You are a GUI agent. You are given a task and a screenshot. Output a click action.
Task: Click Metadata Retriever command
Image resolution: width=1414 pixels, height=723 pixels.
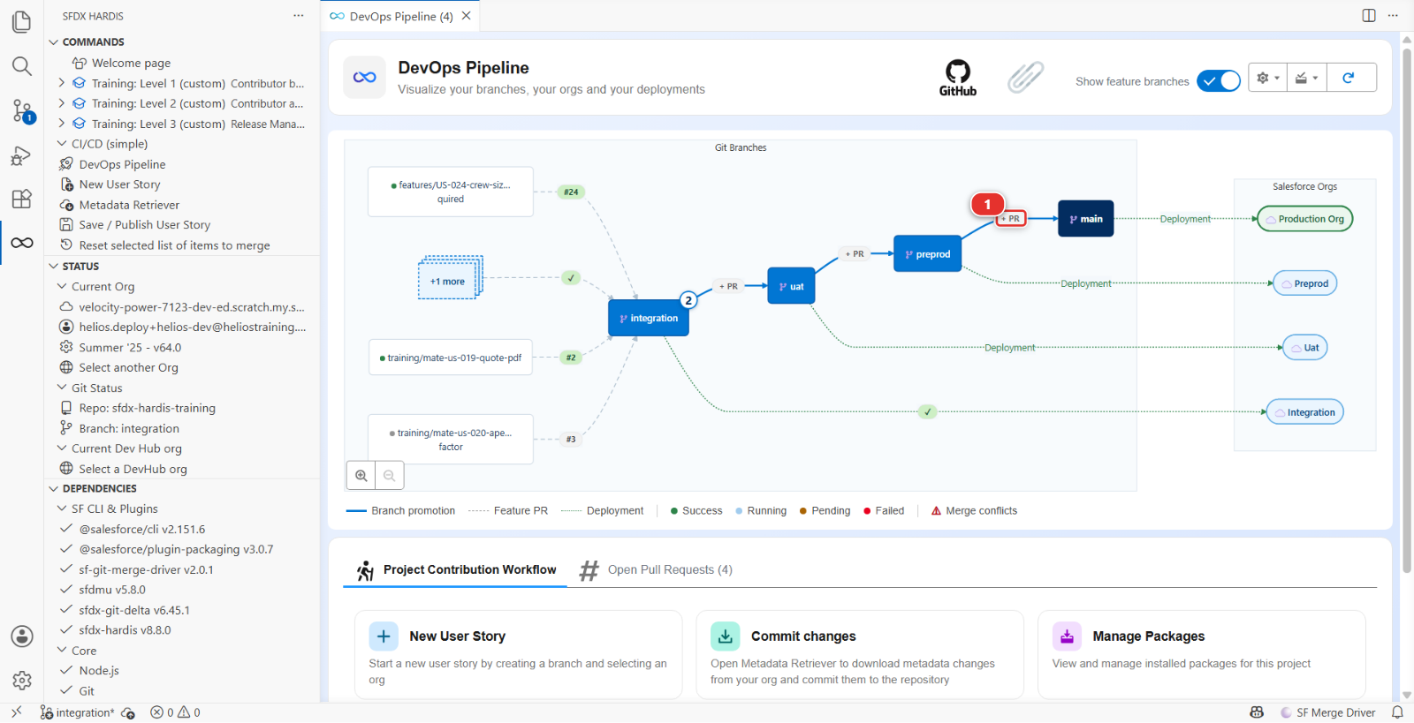coord(129,205)
